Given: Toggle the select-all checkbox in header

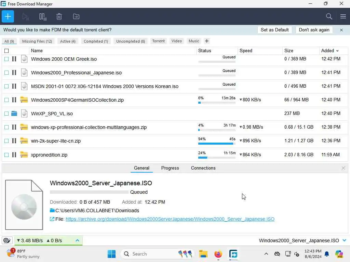Looking at the screenshot, I should tap(6, 51).
